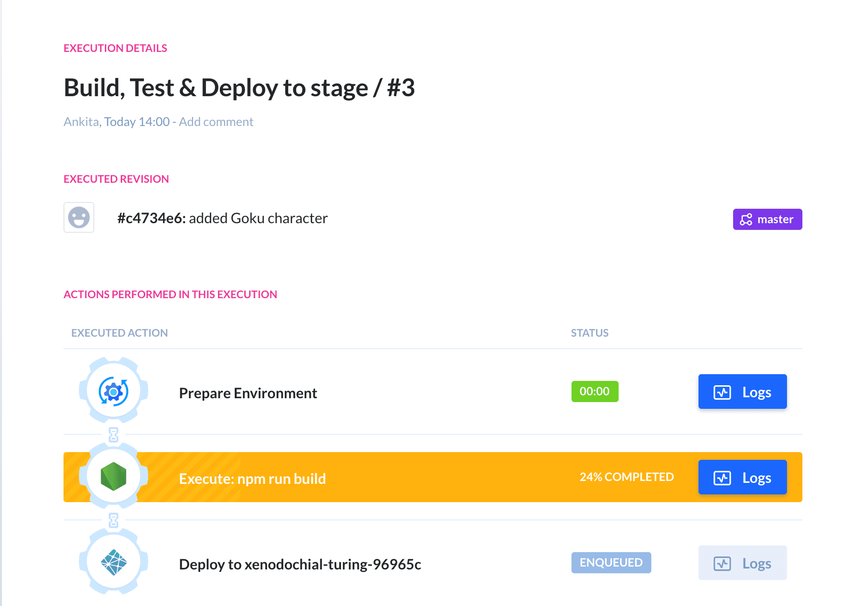Expand the Execute: npm run build action details
This screenshot has height=606, width=863.
253,478
